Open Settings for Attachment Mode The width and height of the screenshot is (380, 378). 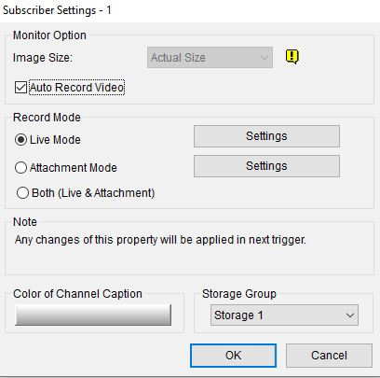tap(266, 166)
